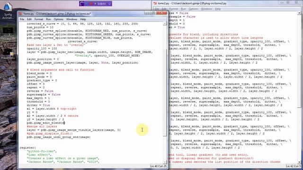
Task: Open Format menu in lomo2.py window
Action: point(174,9)
